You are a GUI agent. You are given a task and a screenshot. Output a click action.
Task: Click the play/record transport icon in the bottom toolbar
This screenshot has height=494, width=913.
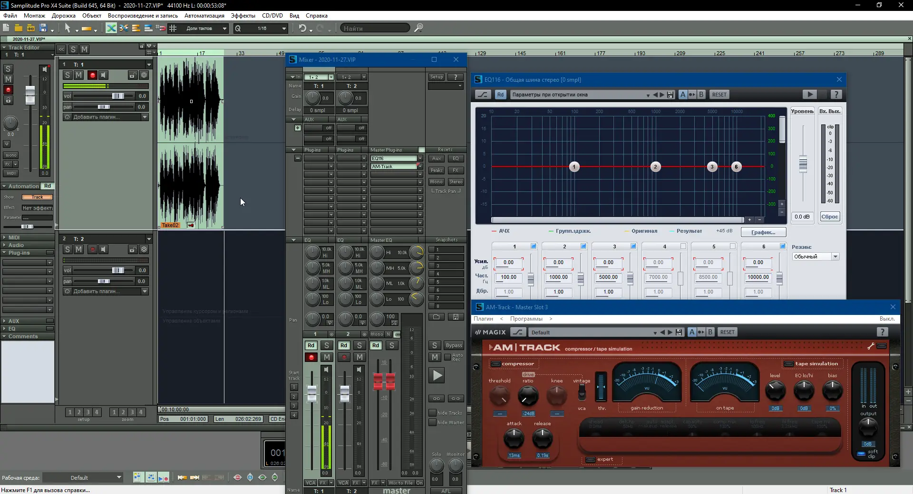click(x=163, y=477)
